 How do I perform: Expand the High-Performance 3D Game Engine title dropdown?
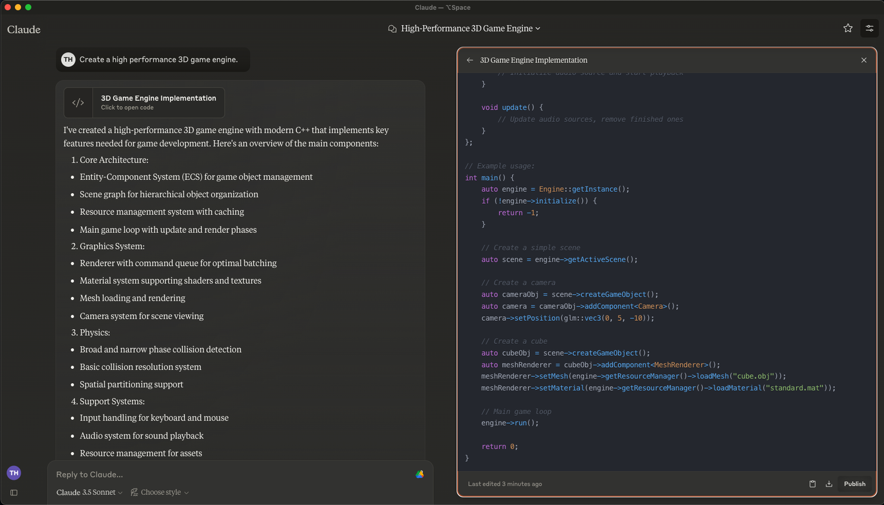[538, 29]
